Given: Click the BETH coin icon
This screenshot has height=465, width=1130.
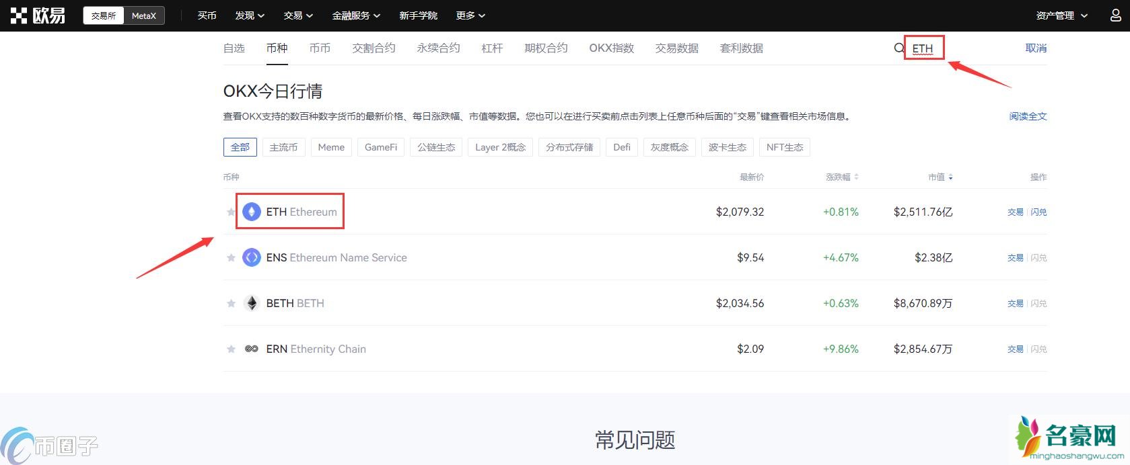Looking at the screenshot, I should click(x=252, y=303).
